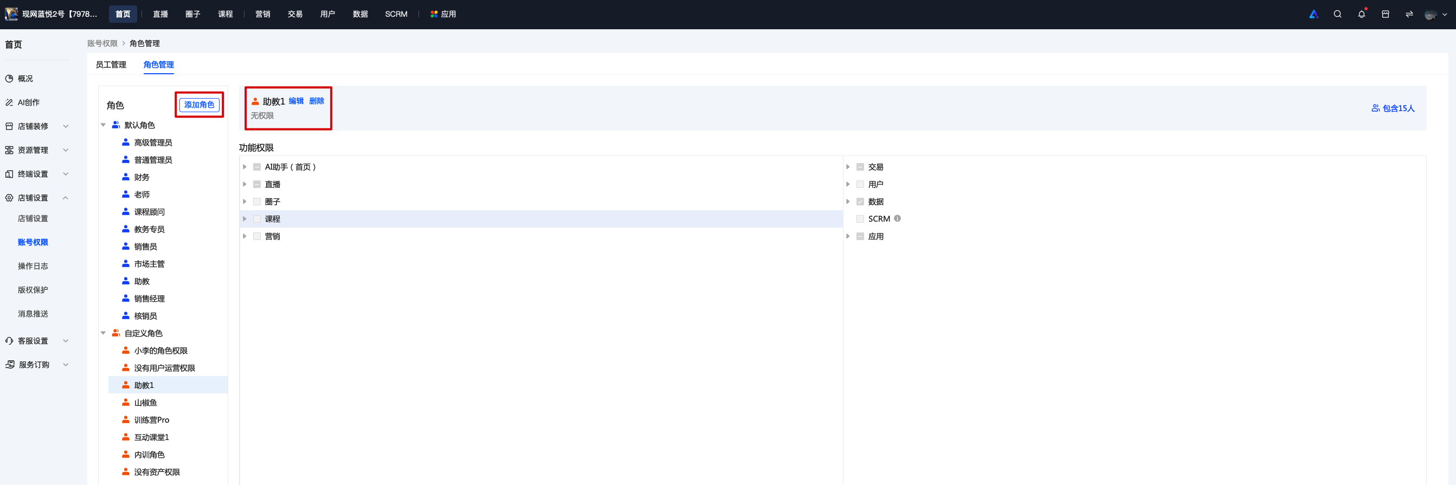The image size is (1456, 485).
Task: Click the blue triangle logo icon
Action: [x=1313, y=14]
